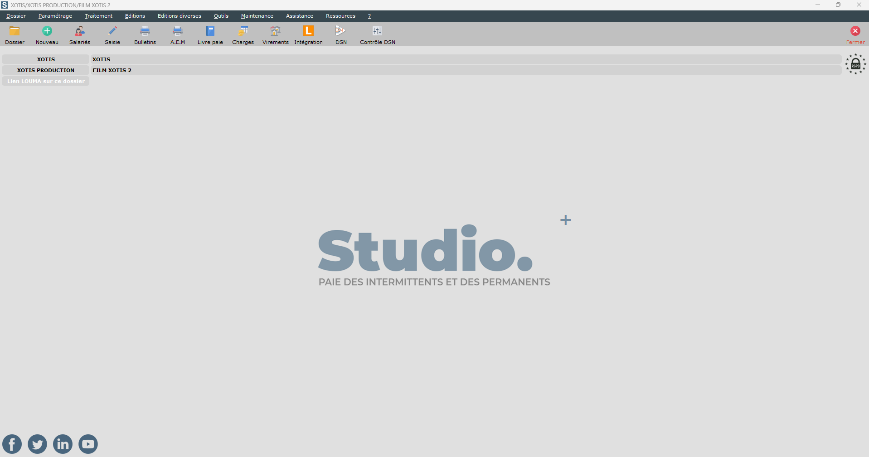Open the Traitement menu
869x457 pixels.
98,16
